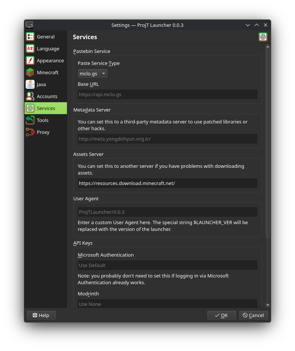Open the Proxy network icon
295x351 pixels.
click(30, 132)
